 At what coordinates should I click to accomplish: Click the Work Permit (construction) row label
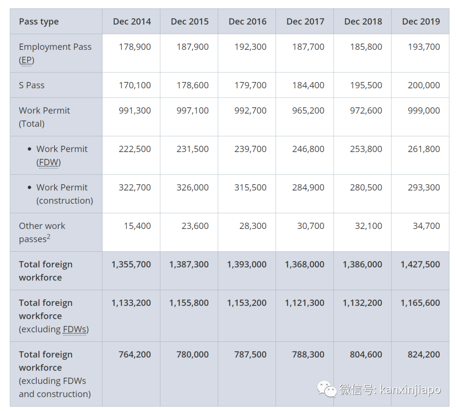pos(64,194)
